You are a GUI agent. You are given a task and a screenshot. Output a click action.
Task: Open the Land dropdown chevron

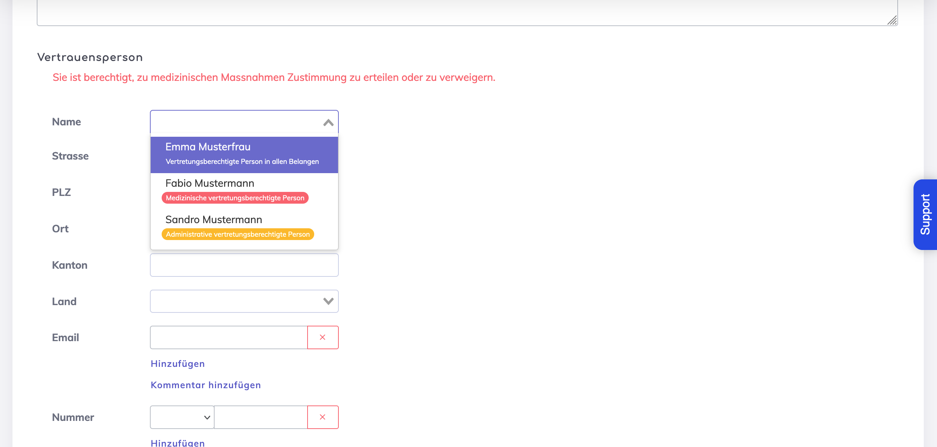(328, 301)
